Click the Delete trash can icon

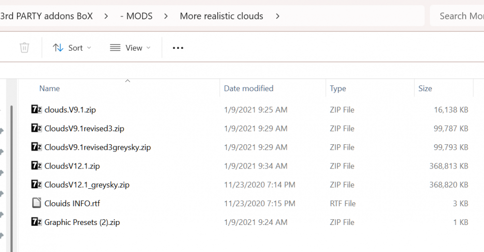click(x=24, y=48)
